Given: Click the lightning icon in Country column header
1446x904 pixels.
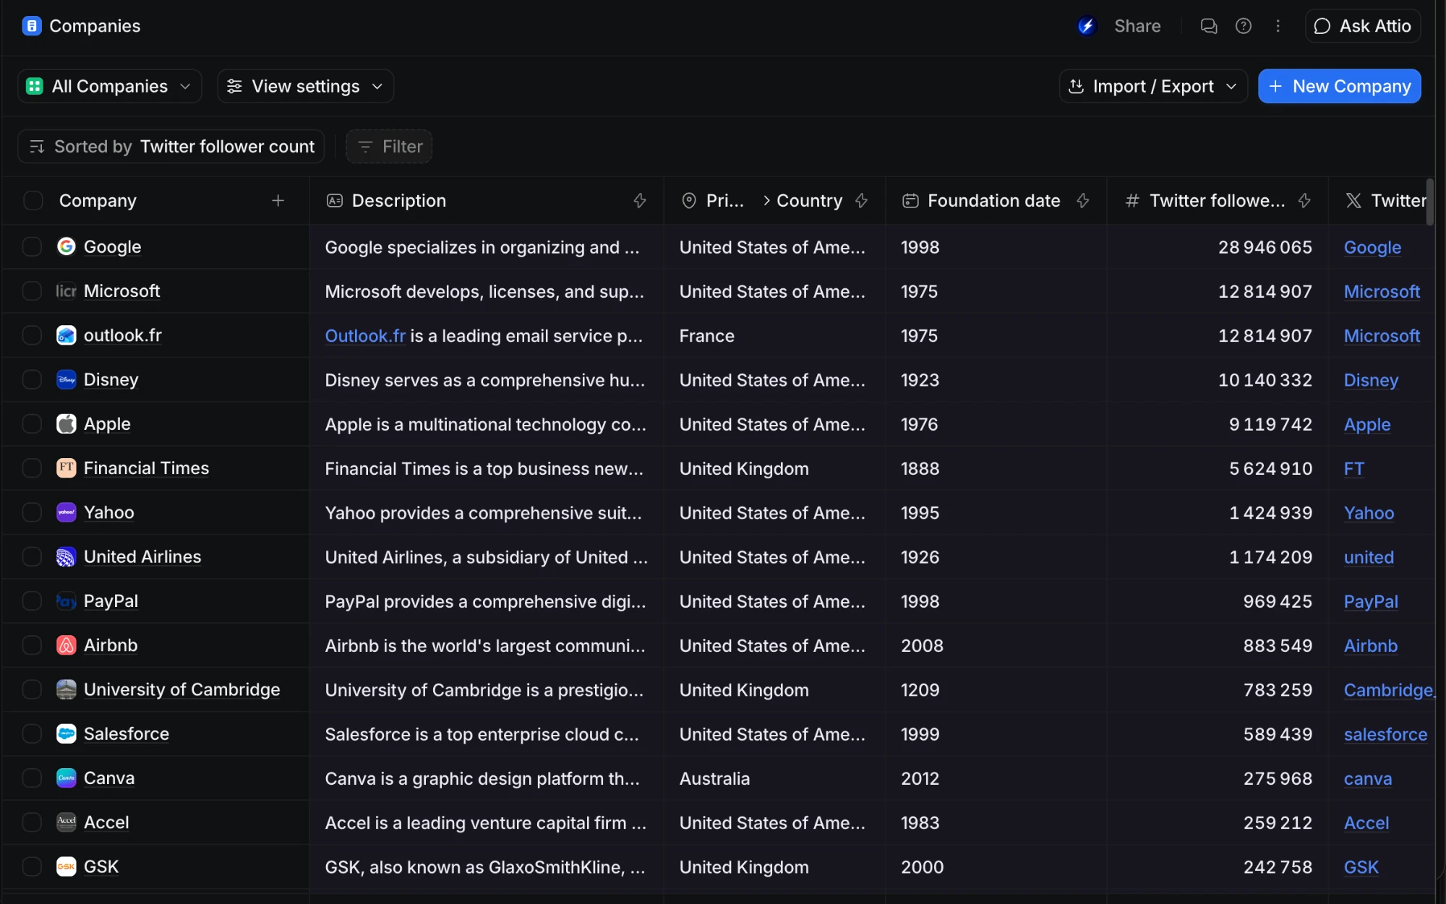Looking at the screenshot, I should coord(861,200).
